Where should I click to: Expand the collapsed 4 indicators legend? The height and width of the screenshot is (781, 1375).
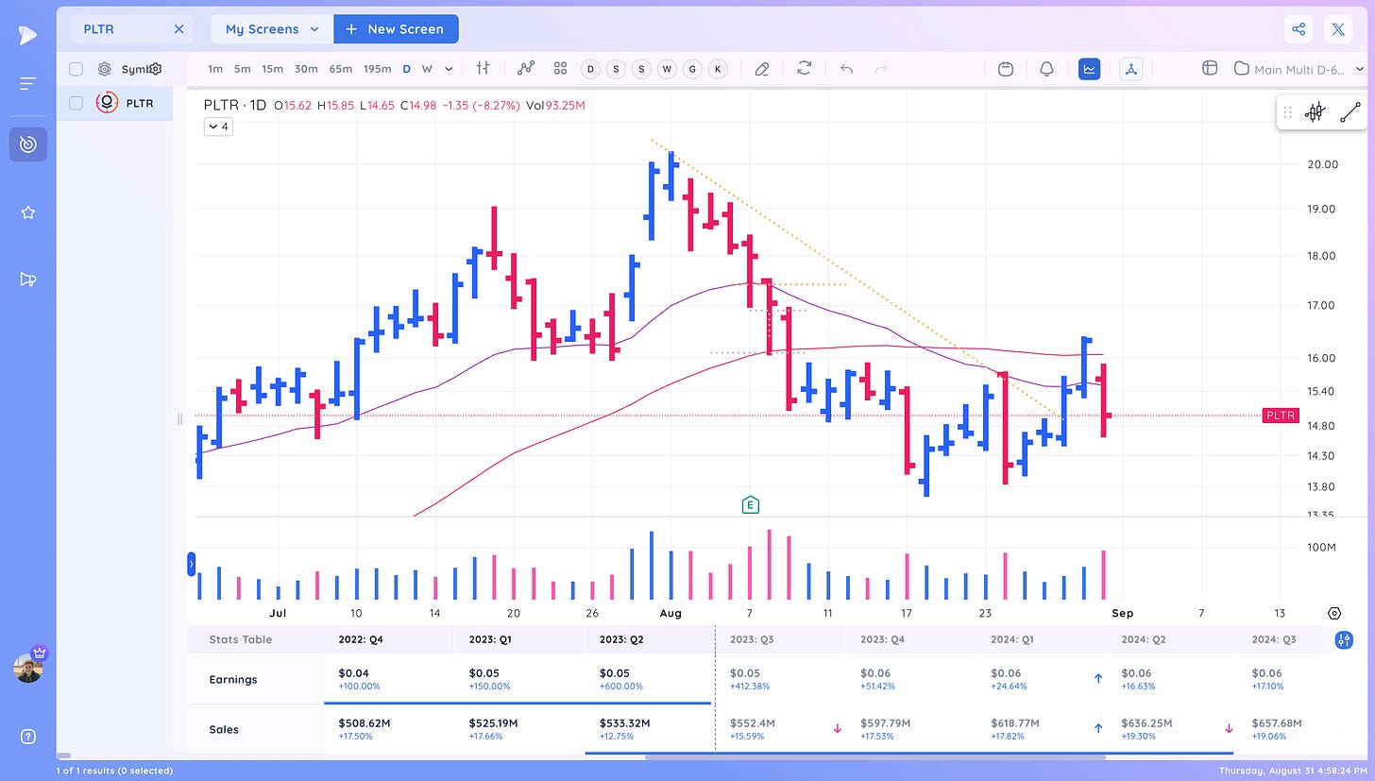click(x=218, y=127)
